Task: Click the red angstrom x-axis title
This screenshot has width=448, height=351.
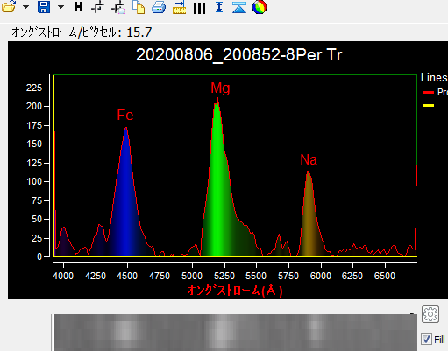Action: tap(235, 291)
